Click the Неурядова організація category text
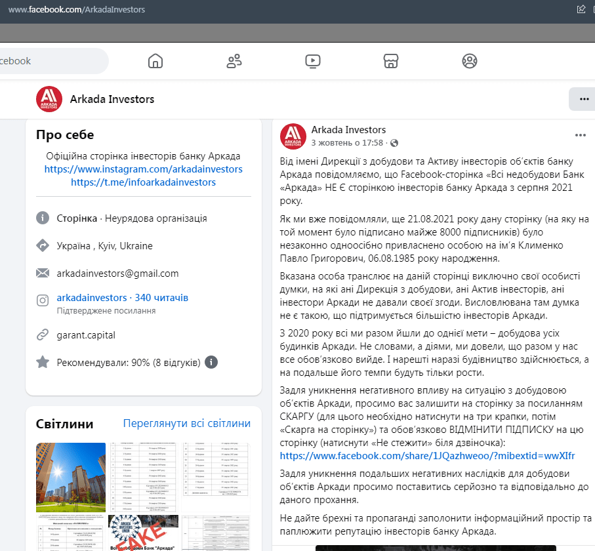 [156, 218]
